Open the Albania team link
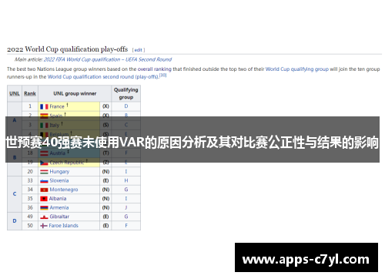 [x=58, y=199]
